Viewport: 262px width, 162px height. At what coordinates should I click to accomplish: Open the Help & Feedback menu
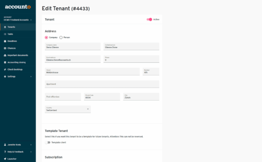[18, 152]
